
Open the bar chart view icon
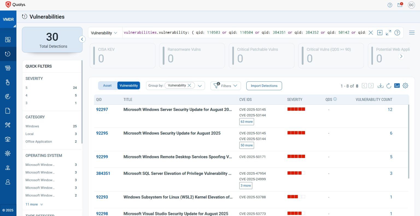[x=397, y=85]
